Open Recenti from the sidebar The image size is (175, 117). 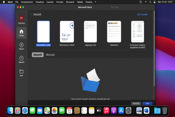[x=21, y=60]
